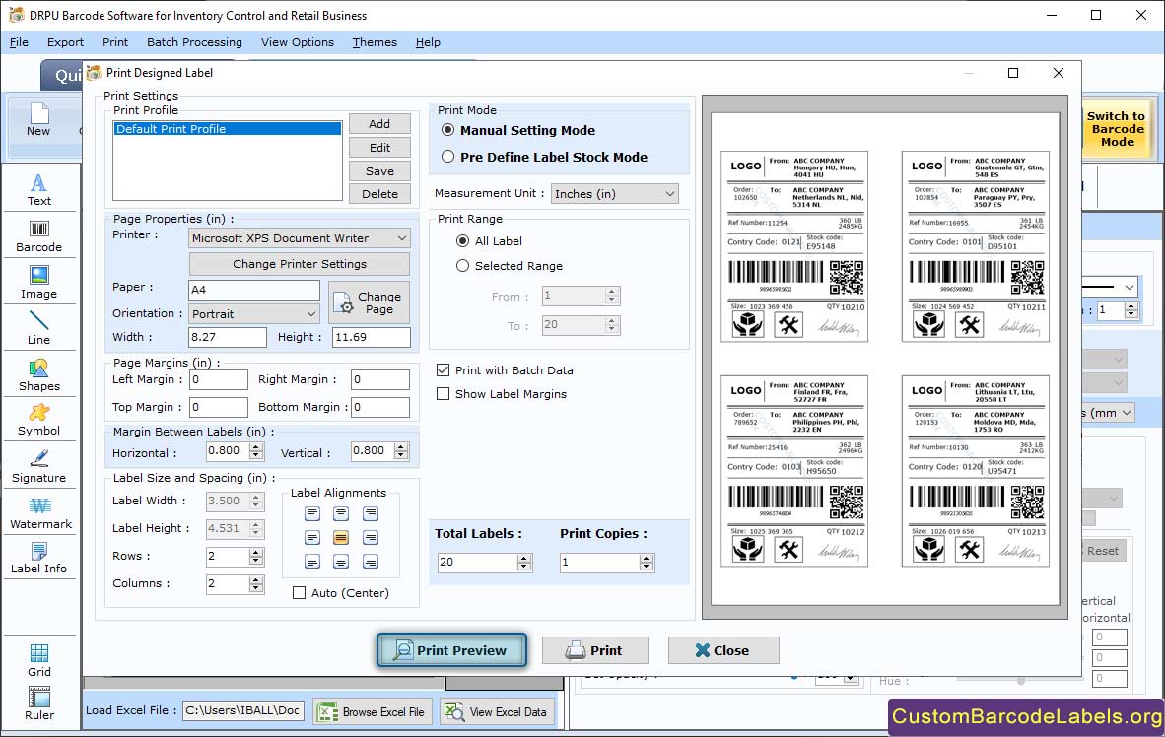Open the Help menu
This screenshot has height=737, width=1165.
(x=428, y=42)
